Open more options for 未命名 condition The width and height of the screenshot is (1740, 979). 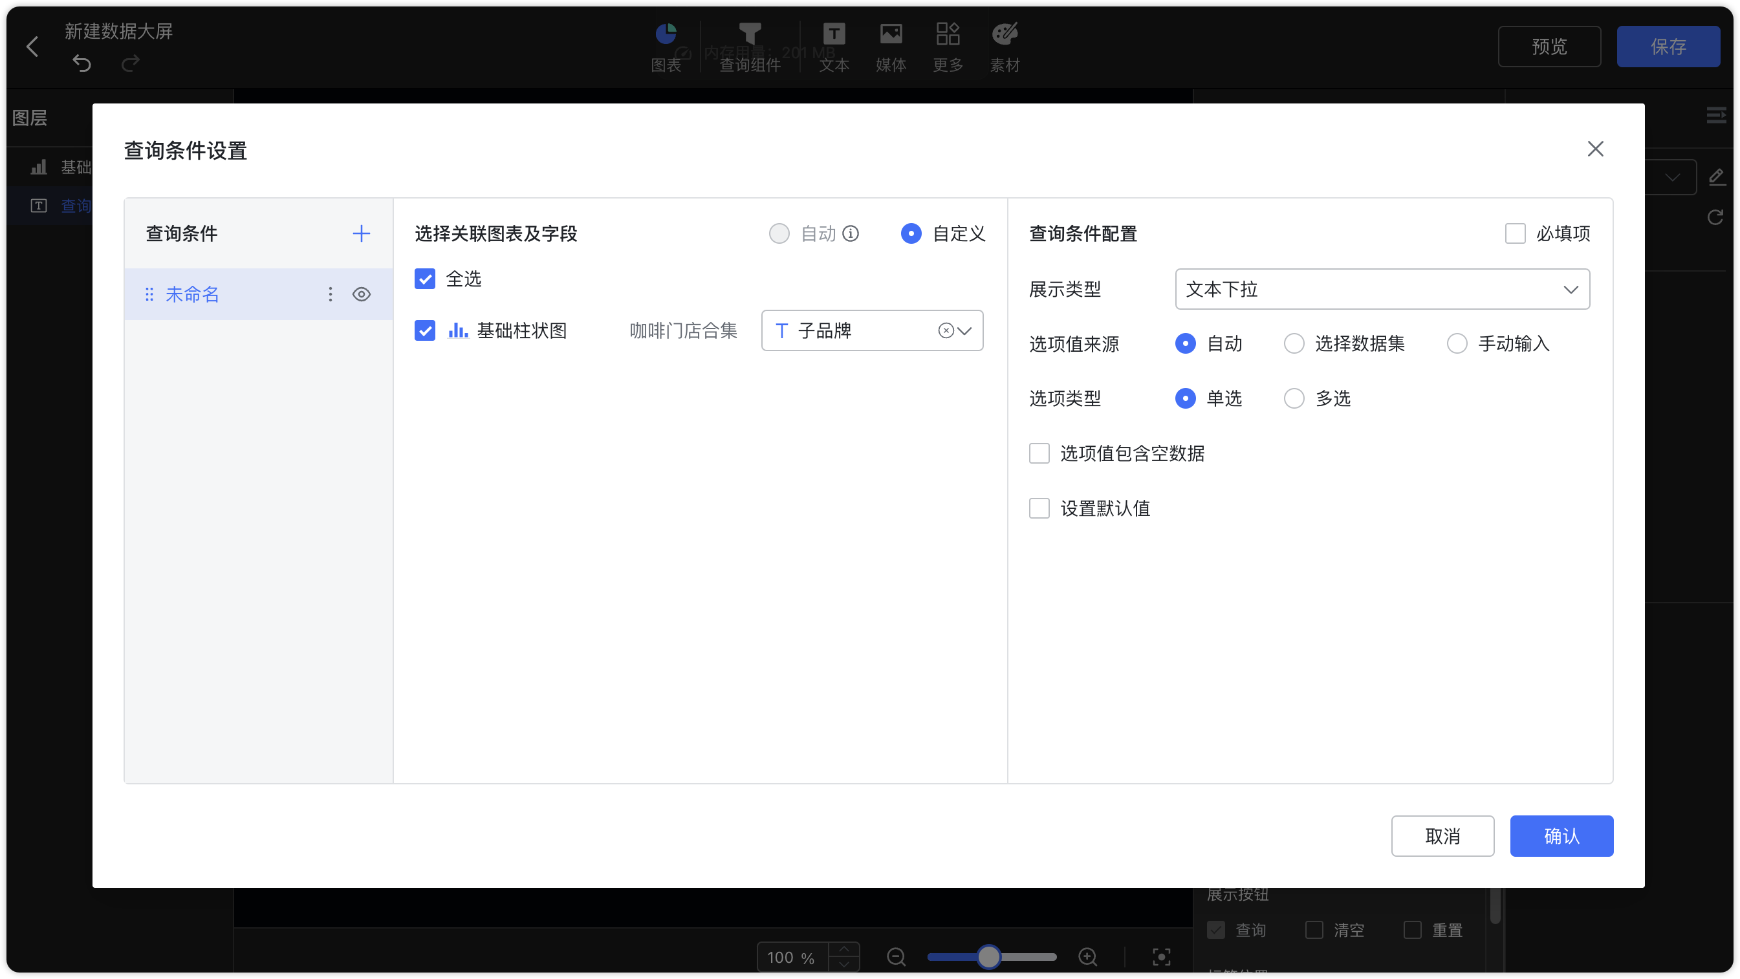click(x=331, y=294)
